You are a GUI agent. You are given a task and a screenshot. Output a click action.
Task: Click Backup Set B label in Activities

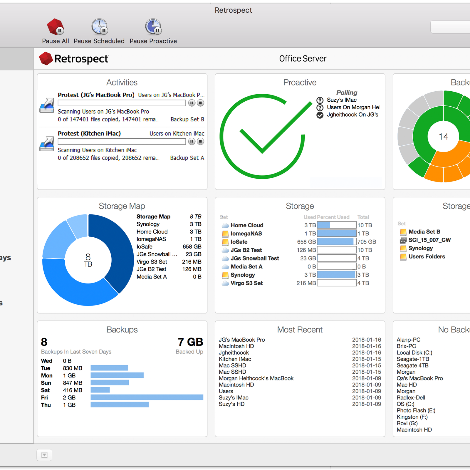pos(187,119)
